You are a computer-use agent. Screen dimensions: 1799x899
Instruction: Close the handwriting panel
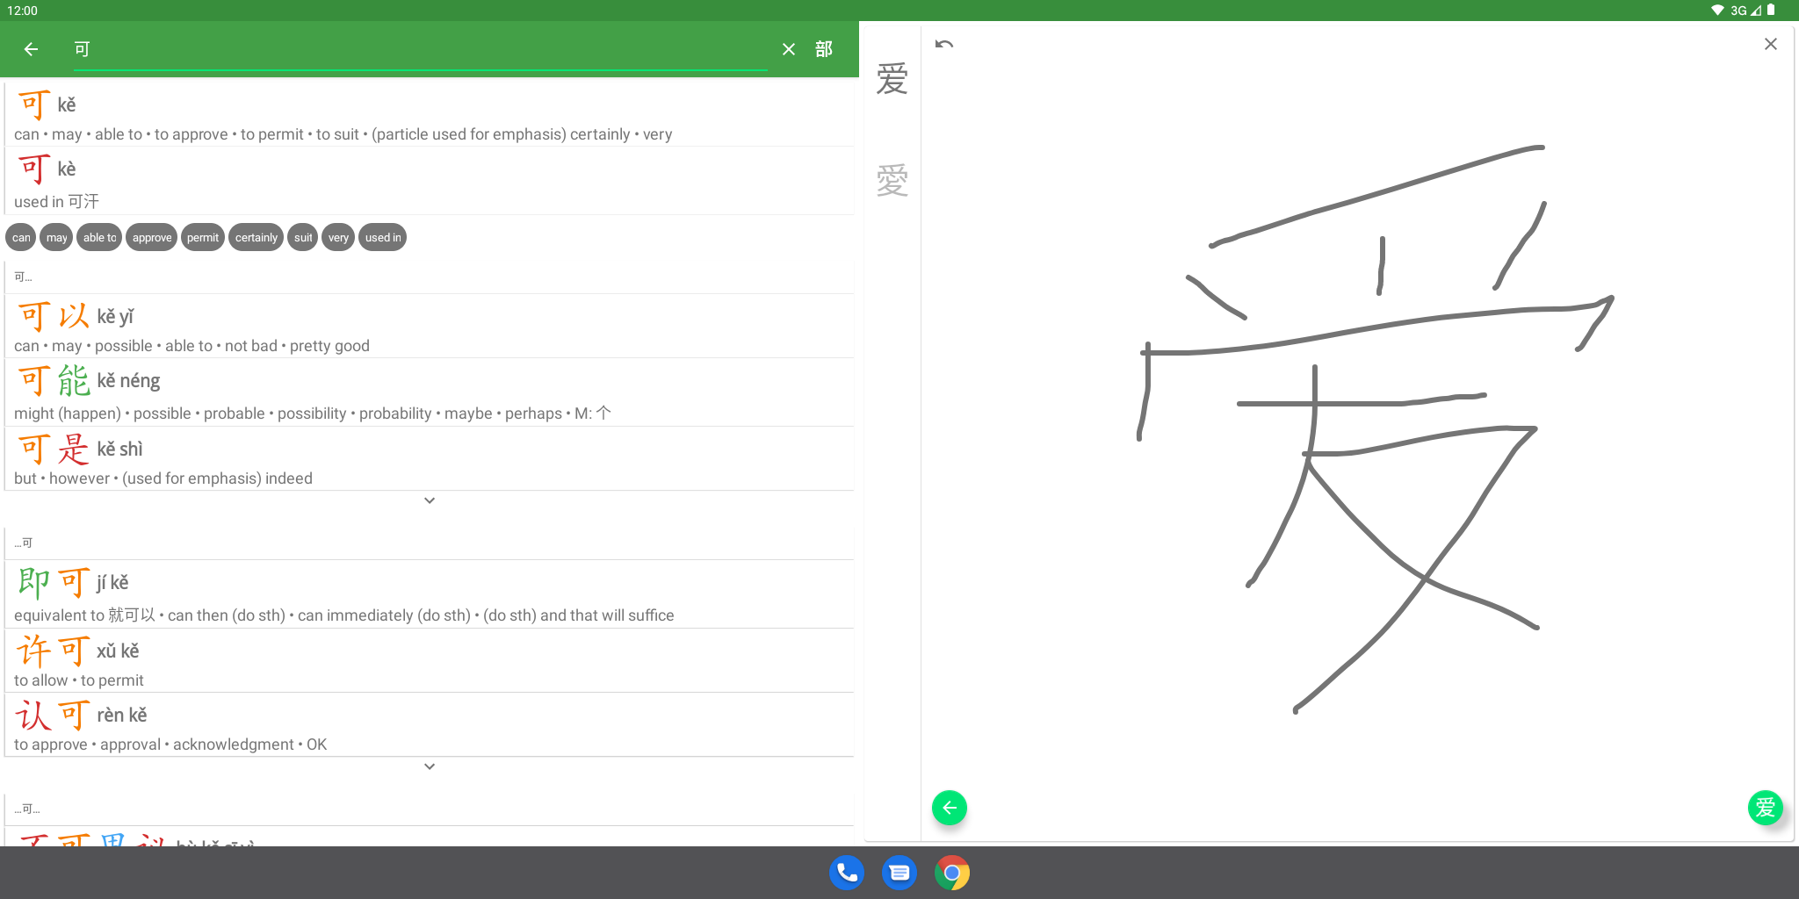pyautogui.click(x=1770, y=44)
